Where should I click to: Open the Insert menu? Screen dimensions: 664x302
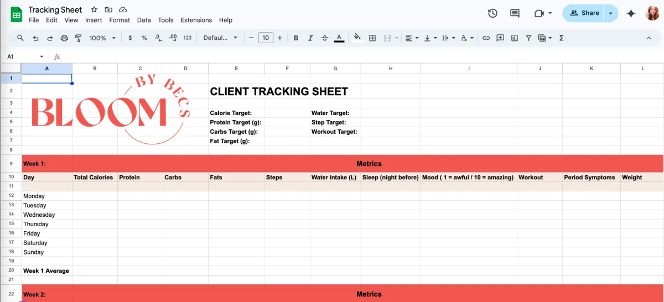tap(94, 20)
